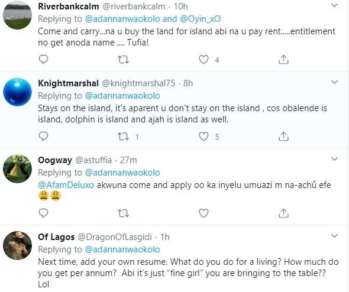The width and height of the screenshot is (349, 292).
Task: Open more options for Oogway's tweet
Action: 335,159
